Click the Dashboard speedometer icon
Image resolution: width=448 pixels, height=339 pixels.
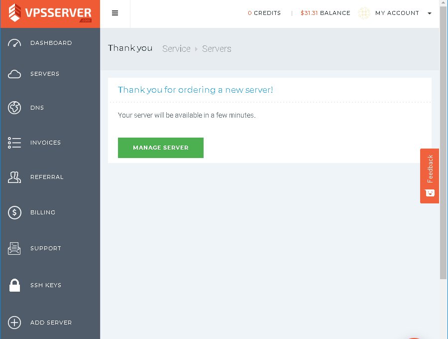[x=14, y=43]
